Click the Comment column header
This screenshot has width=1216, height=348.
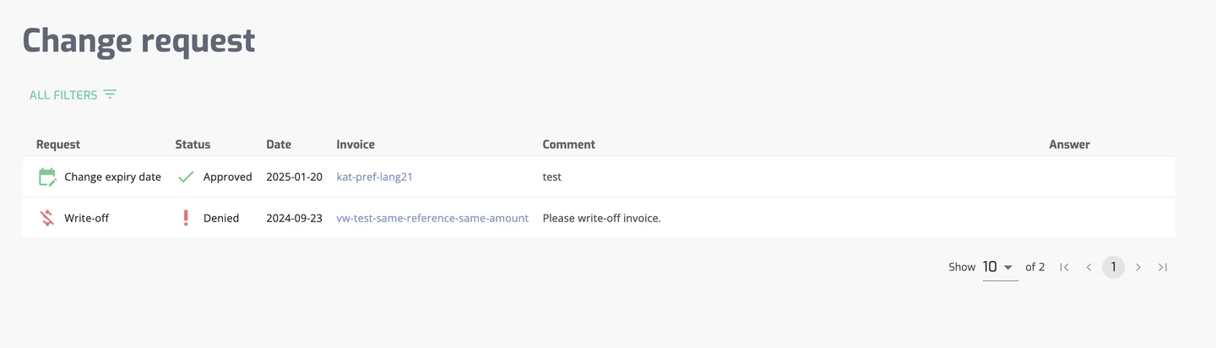tap(569, 144)
